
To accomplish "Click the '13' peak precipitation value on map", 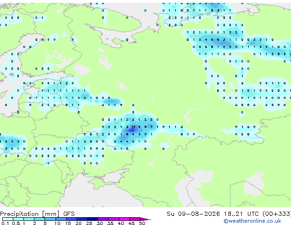I will [133, 127].
